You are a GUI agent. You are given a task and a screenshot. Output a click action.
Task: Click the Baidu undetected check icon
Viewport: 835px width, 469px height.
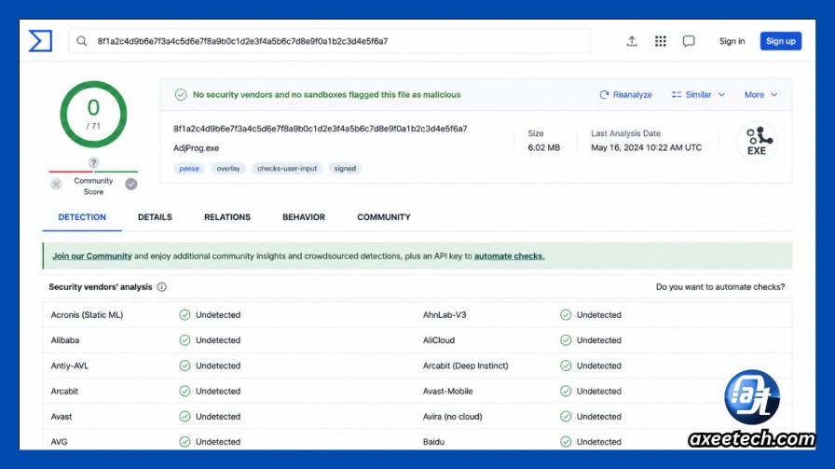(566, 442)
